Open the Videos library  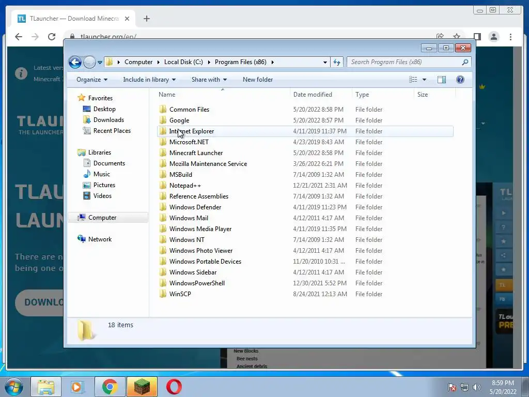coord(102,196)
